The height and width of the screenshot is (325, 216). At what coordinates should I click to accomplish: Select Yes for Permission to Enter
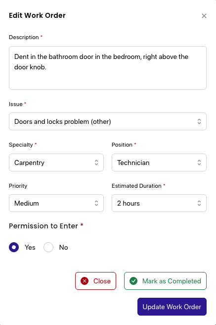click(x=14, y=247)
